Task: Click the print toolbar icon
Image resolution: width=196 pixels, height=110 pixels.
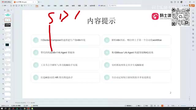Action: (x=22, y=5)
